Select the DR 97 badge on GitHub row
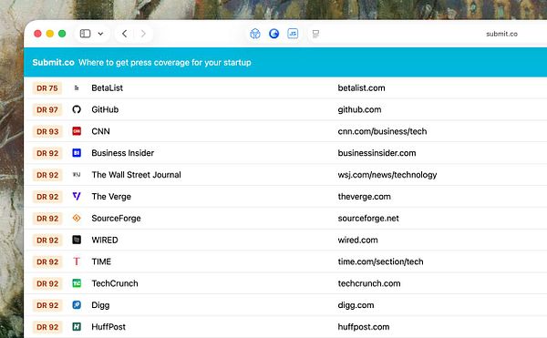Screen dimensions: 547x338 coord(47,109)
